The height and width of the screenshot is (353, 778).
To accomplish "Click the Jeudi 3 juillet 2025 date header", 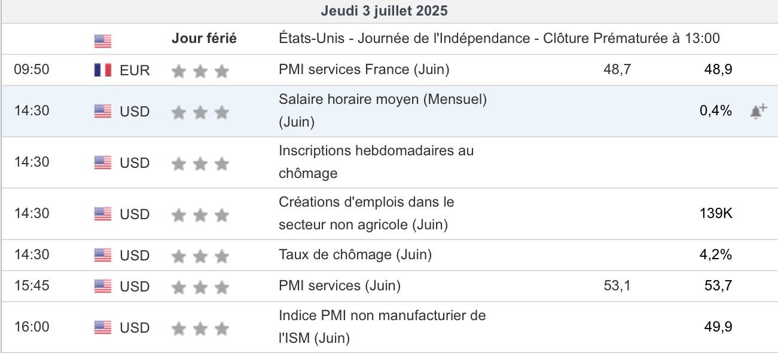I will click(384, 11).
